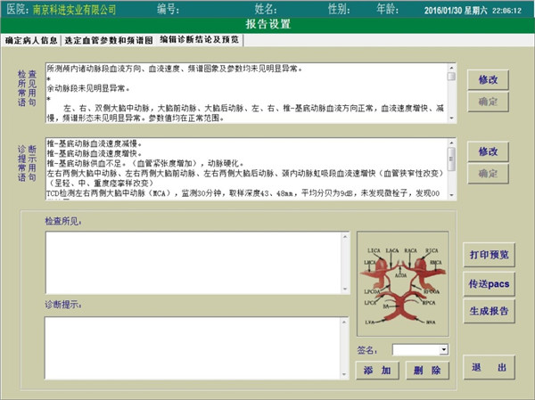Click 修改 beside the 检查所见常用语句 list
Image resolution: width=535 pixels, height=400 pixels.
click(488, 79)
